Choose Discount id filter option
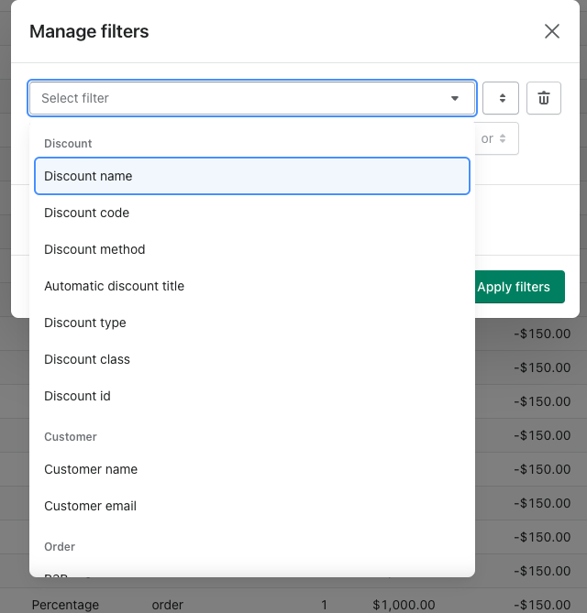587x613 pixels. [x=252, y=396]
